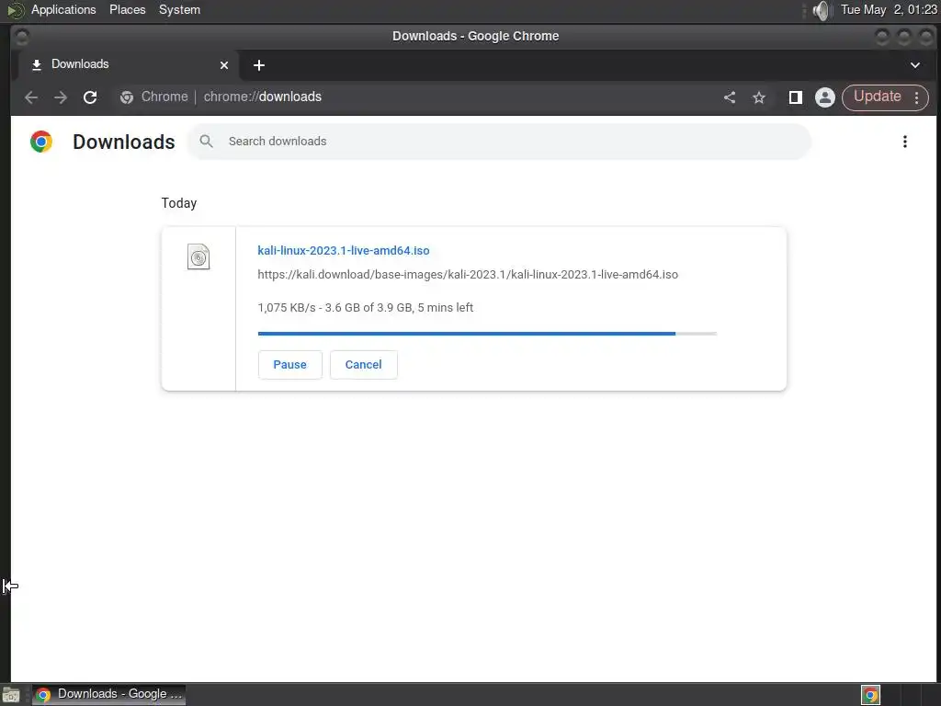Focus the Search downloads field
The image size is (941, 706).
click(x=499, y=141)
